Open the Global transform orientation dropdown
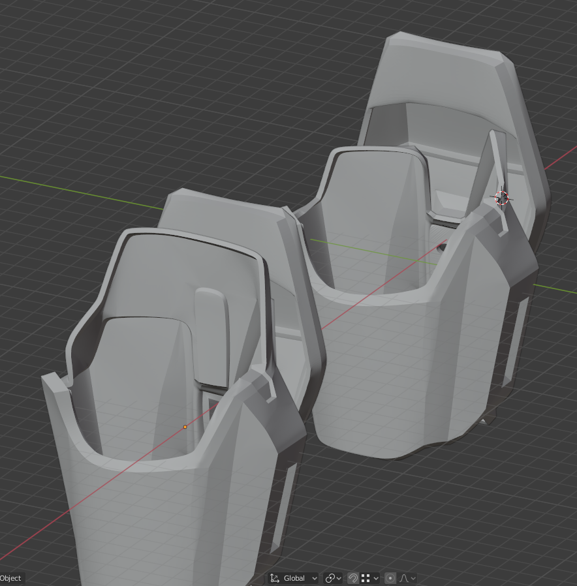 pos(293,578)
